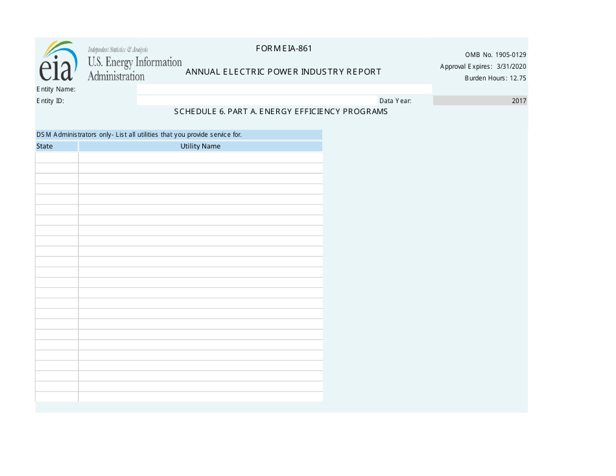Image resolution: width=616 pixels, height=476 pixels.
Task: Click the Utility Name column header
Action: click(x=200, y=146)
